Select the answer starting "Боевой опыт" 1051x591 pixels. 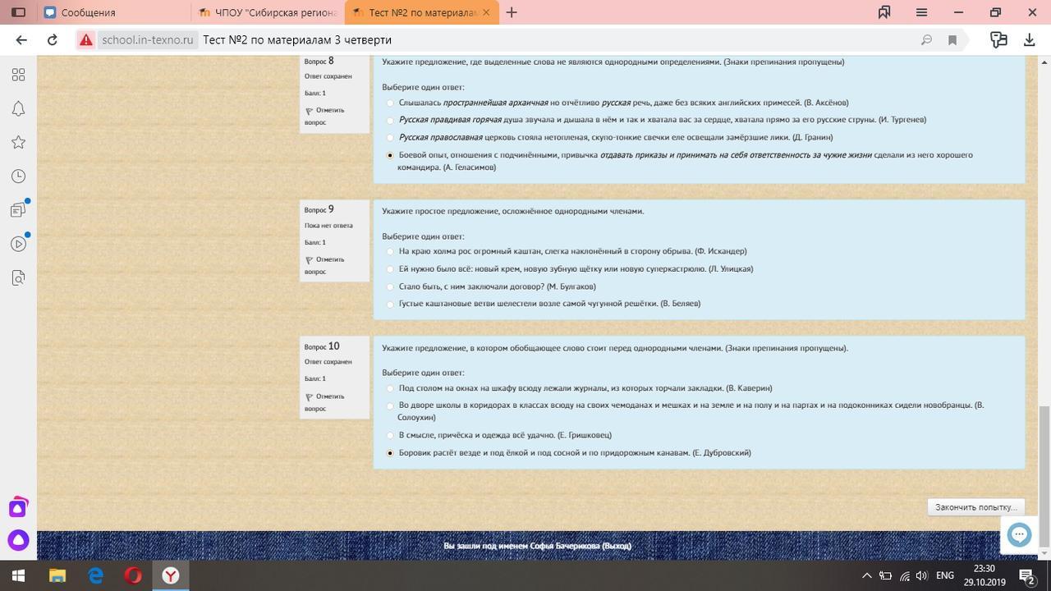[x=390, y=155]
